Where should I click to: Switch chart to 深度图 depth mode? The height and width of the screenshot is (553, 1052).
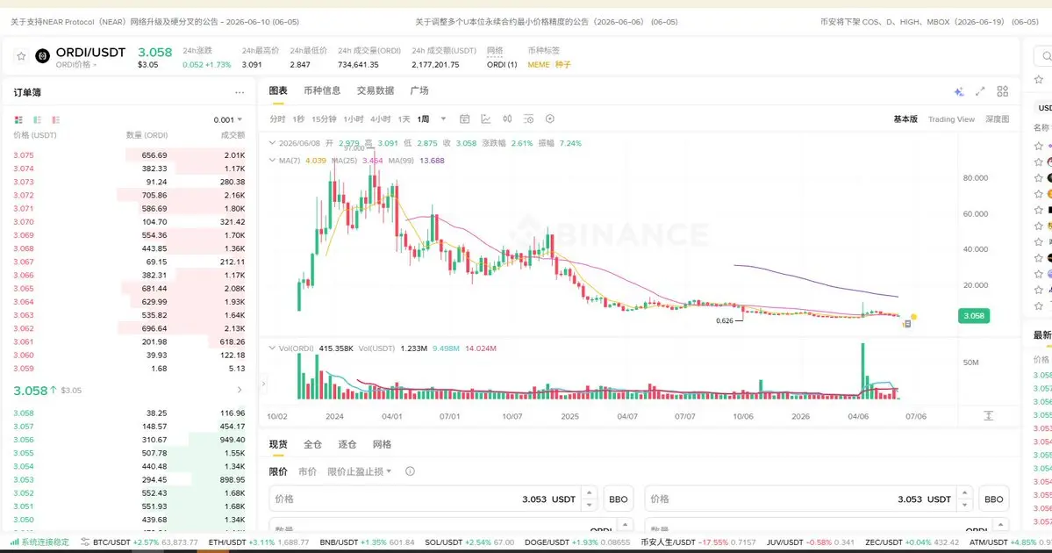997,119
